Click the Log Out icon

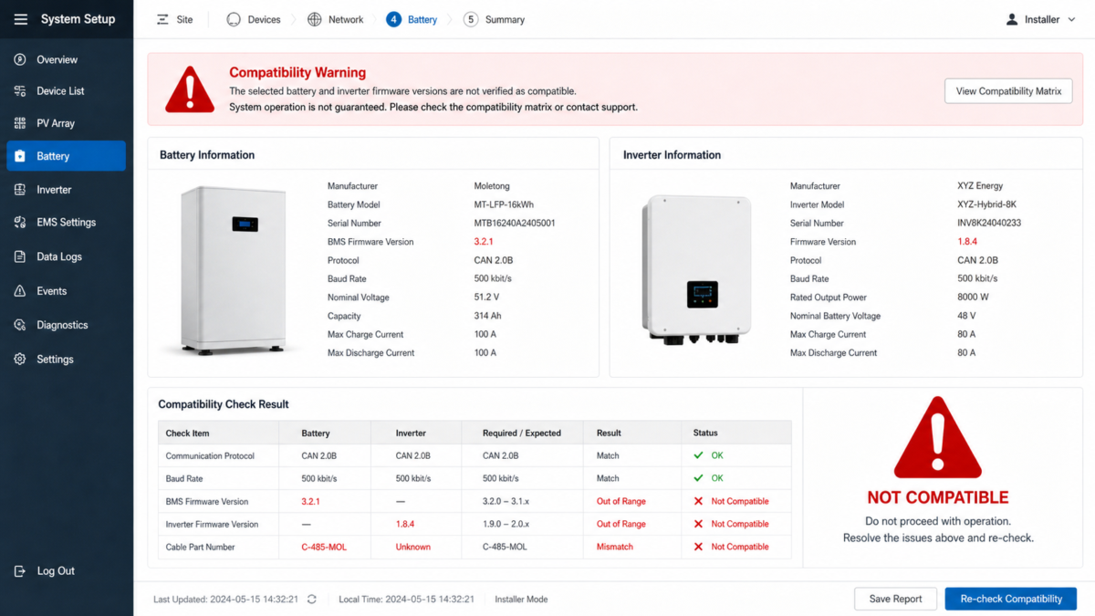point(20,571)
